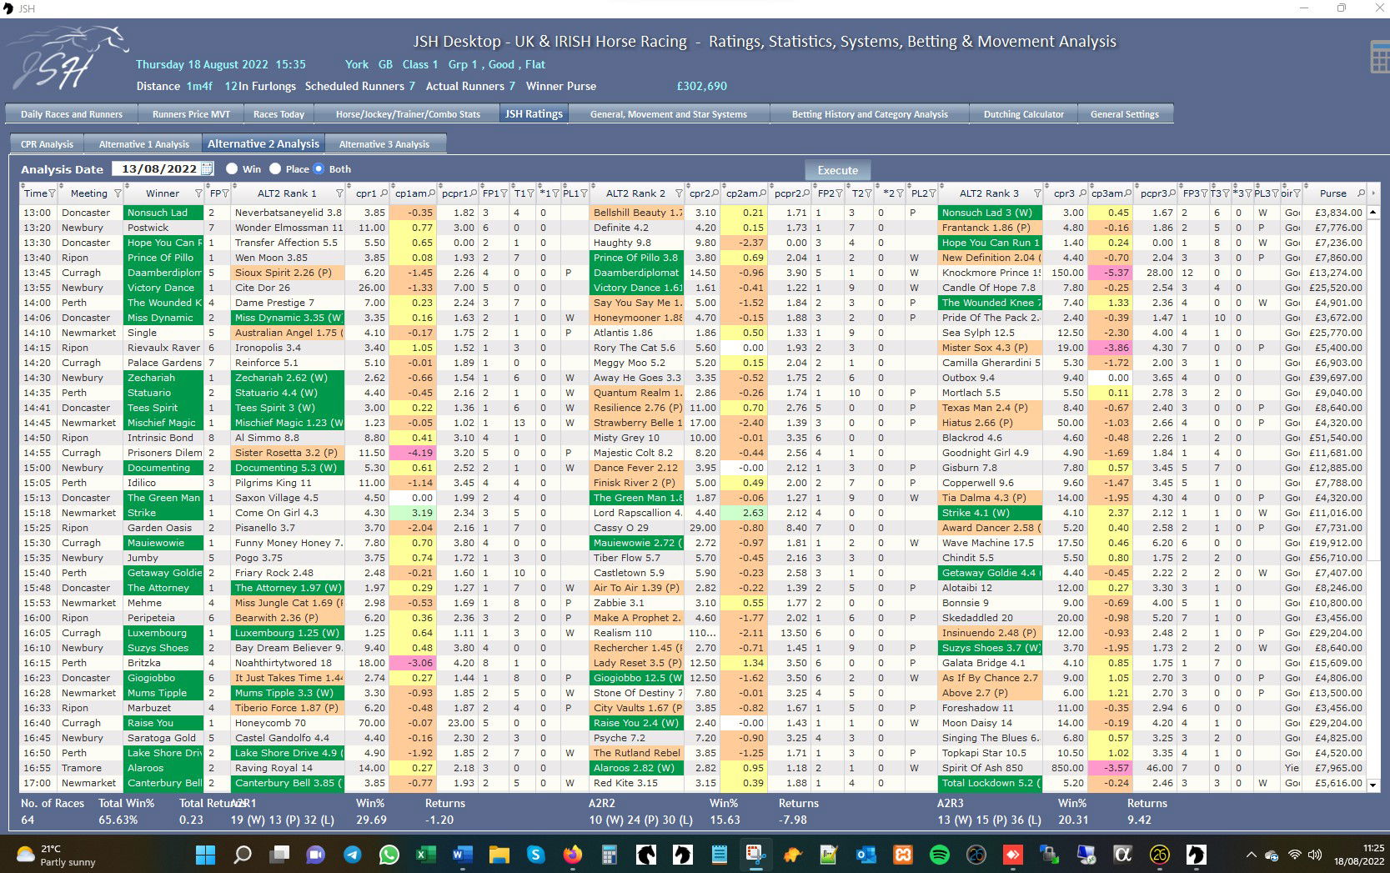Open the General Settings tab
1390x873 pixels.
point(1125,114)
